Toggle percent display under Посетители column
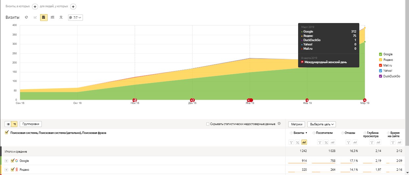Screen dimensions: 409x175 pyautogui.click(x=326, y=142)
